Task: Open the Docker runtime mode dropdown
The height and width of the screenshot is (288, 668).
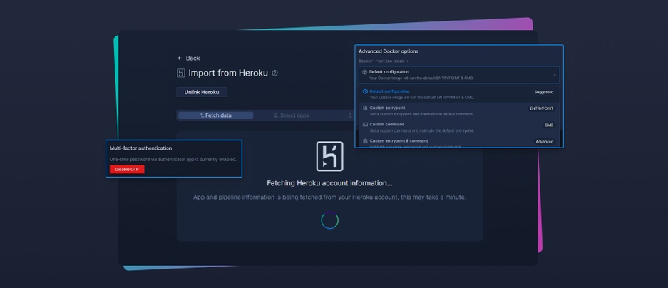Action: tap(459, 75)
